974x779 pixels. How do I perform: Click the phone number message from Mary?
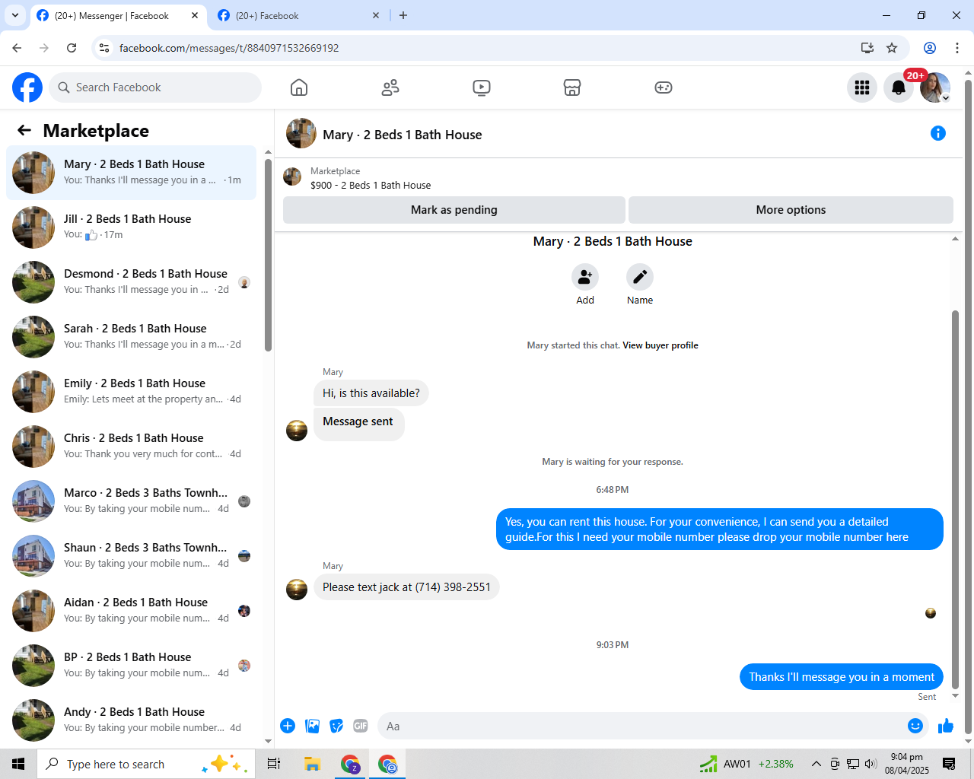(x=406, y=587)
